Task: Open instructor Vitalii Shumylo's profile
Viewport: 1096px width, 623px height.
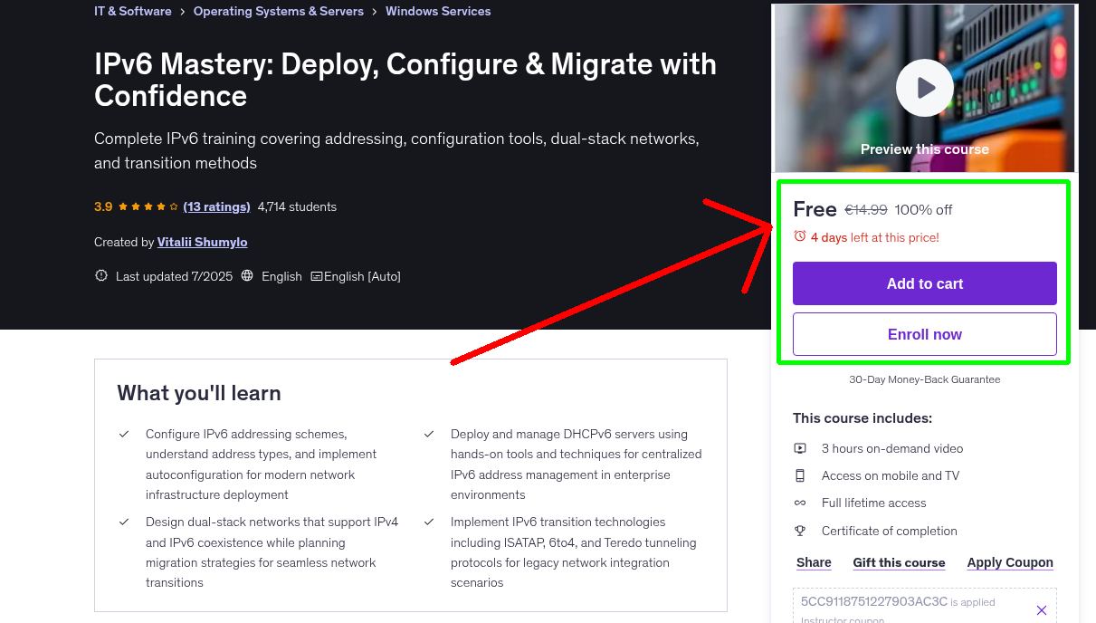Action: pos(202,242)
